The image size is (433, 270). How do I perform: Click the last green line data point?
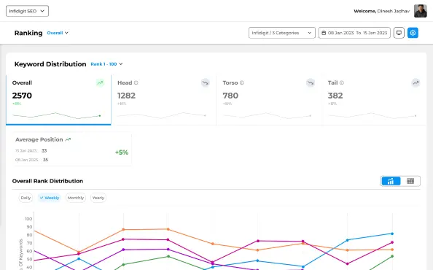tap(392, 256)
